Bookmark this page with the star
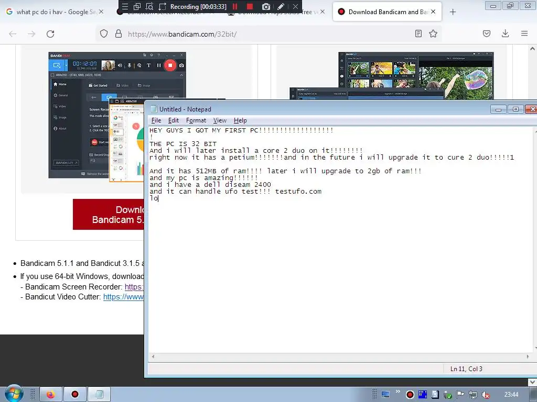This screenshot has height=402, width=537. (433, 33)
